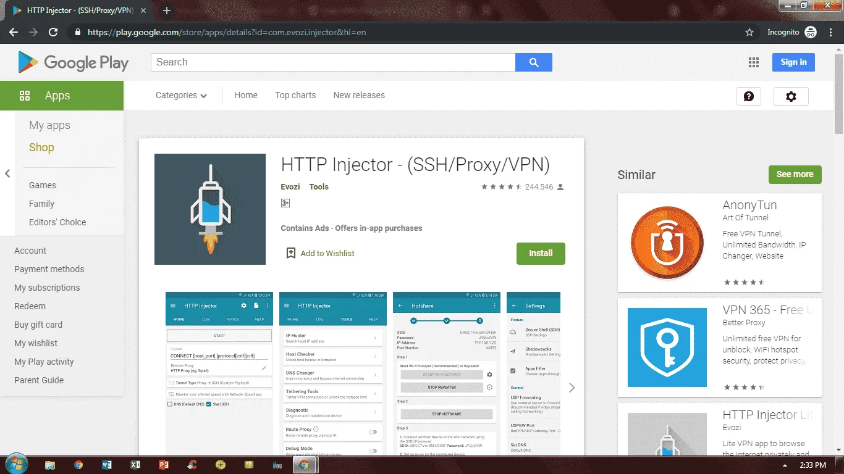Open File Explorer from the taskbar
This screenshot has height=474, width=844.
[x=50, y=465]
